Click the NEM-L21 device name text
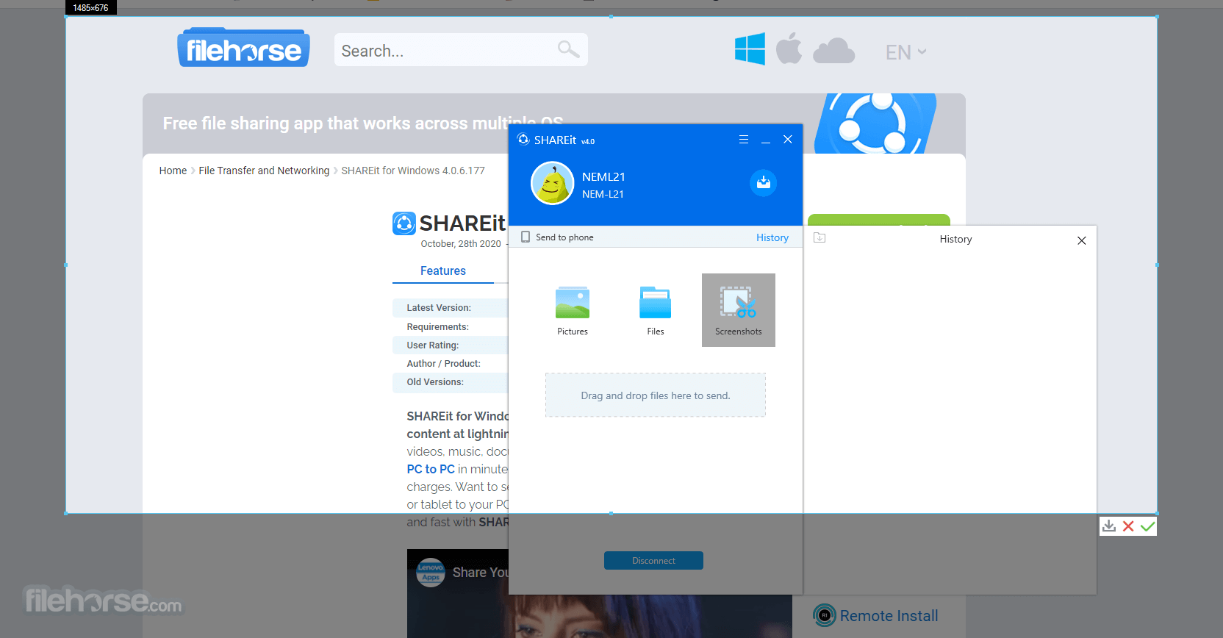The image size is (1223, 638). (x=603, y=194)
